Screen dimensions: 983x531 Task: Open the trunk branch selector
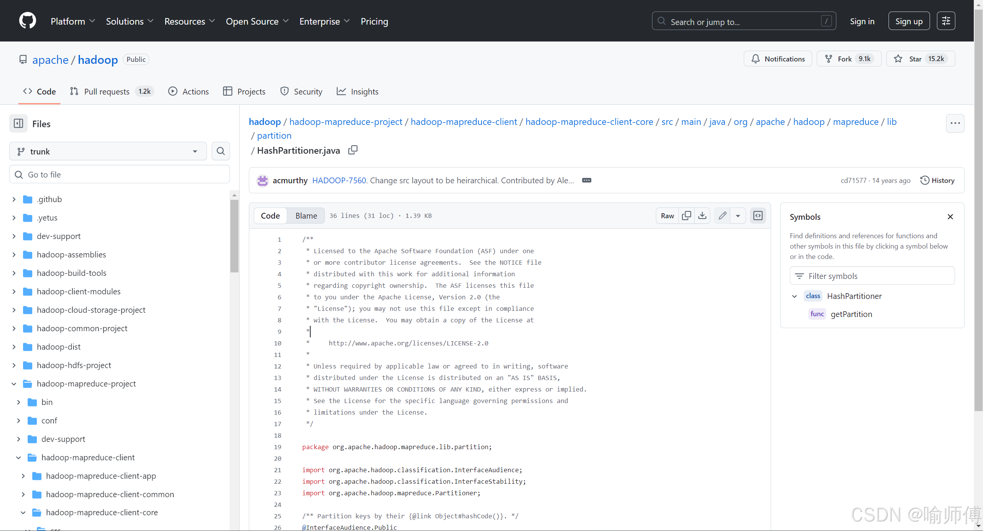tap(108, 151)
